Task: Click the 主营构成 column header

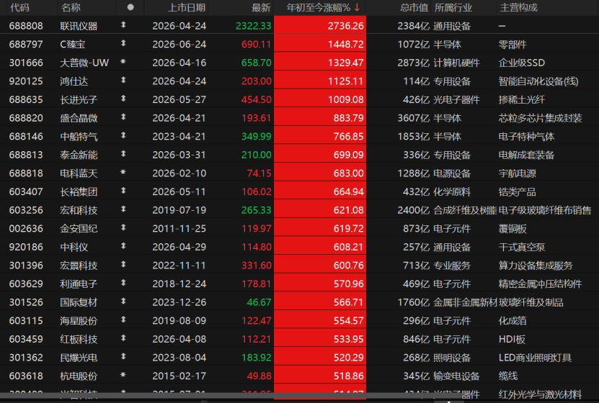Action: click(x=518, y=8)
